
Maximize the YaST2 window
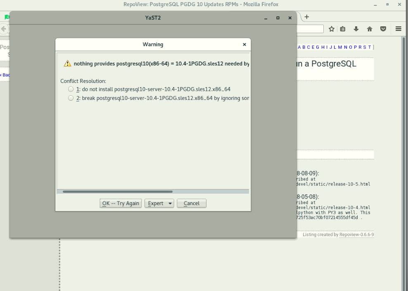(x=278, y=18)
